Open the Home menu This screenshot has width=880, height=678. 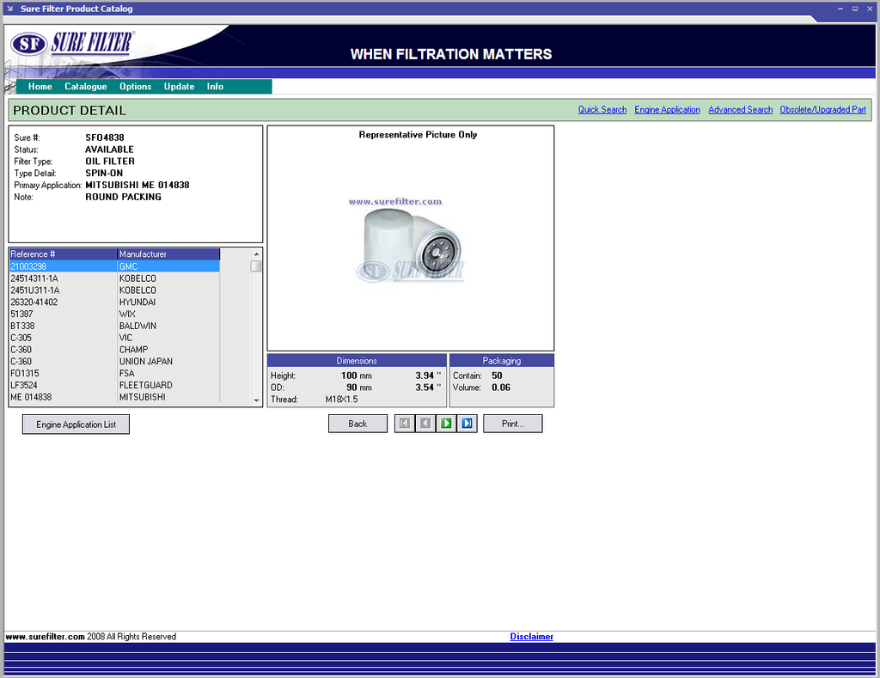(40, 87)
